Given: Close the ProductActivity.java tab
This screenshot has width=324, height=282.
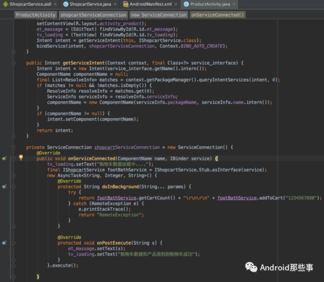Looking at the screenshot, I should click(x=234, y=4).
